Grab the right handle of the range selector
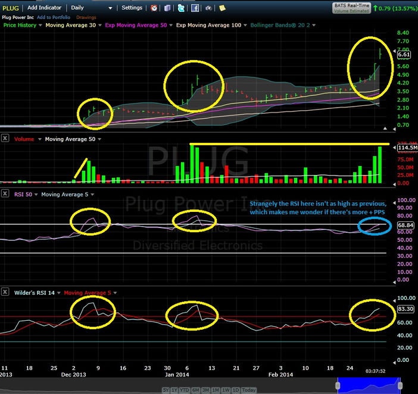Screen dimensions: 418x394 [400, 386]
